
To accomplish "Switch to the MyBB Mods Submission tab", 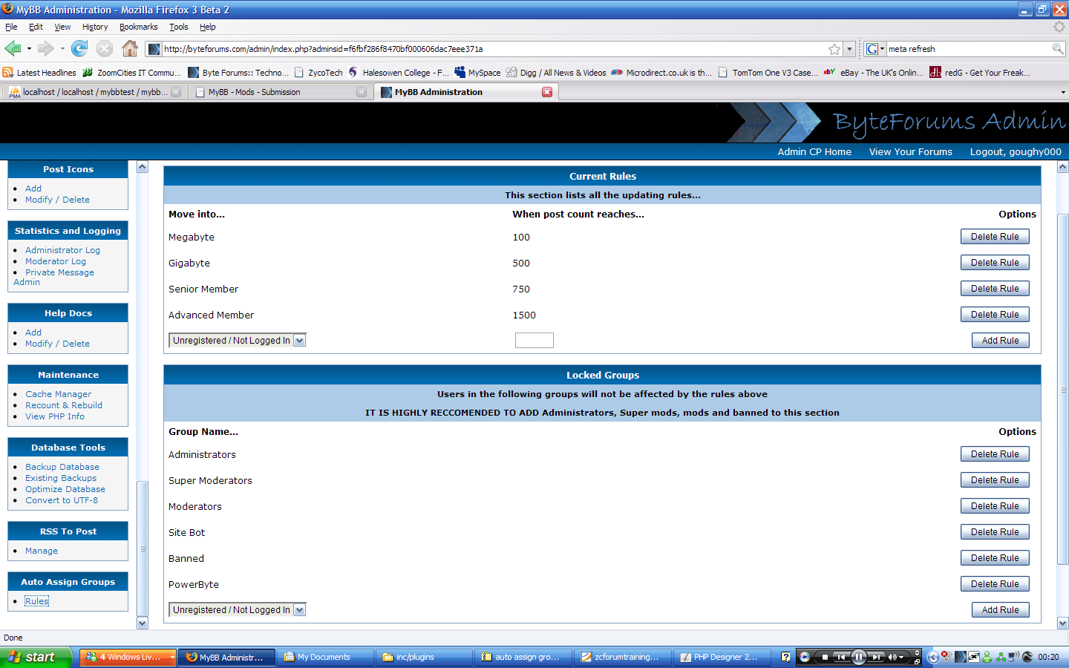I will click(x=279, y=92).
